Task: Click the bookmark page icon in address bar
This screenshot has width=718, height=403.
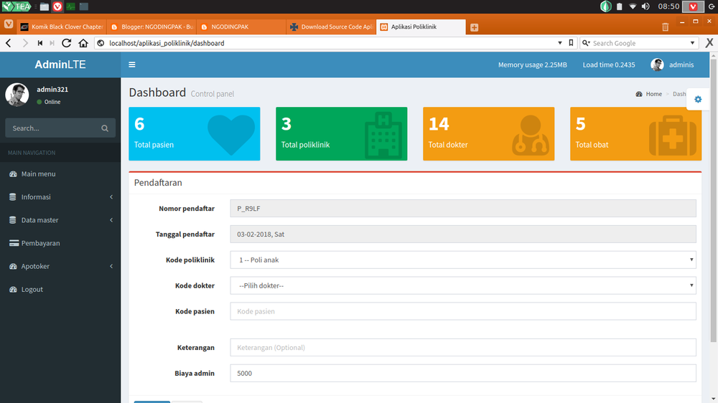Action: (x=571, y=42)
